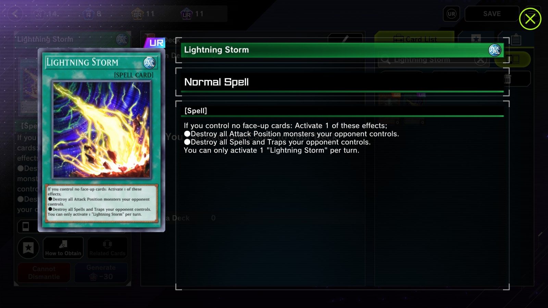Click the Cannot Dismantle button

[x=44, y=272]
